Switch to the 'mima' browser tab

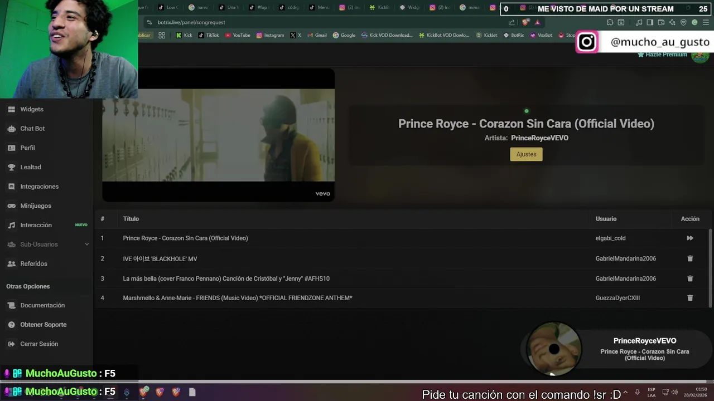pyautogui.click(x=470, y=8)
